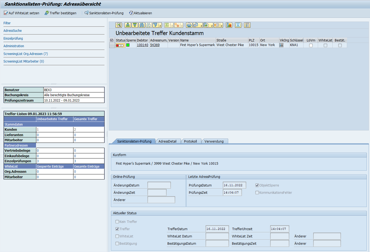Click the PrüfungsDatum input field

234,185
